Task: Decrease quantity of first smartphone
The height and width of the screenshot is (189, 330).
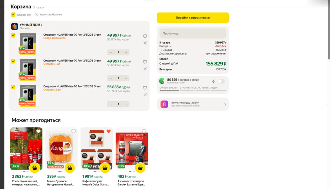Action: [x=111, y=52]
